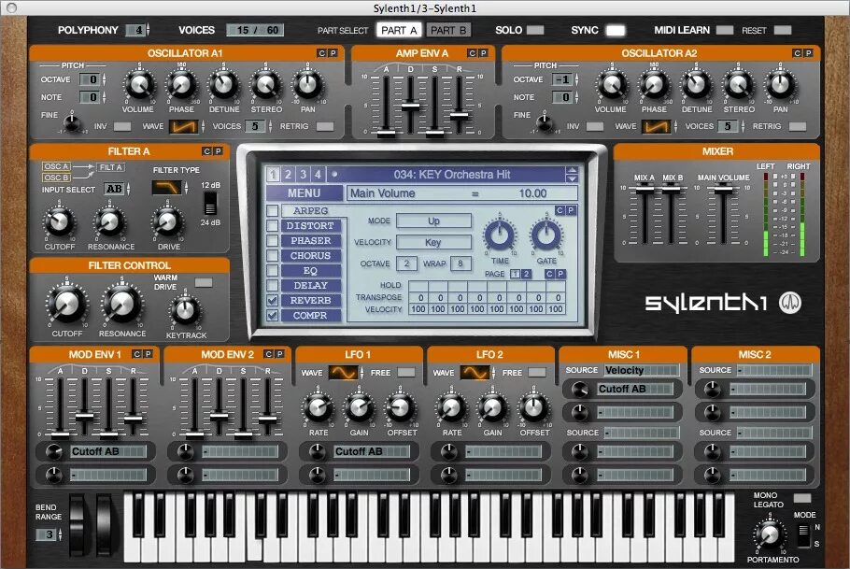850x569 pixels.
Task: Click the Filter A Cutoff knob
Action: [59, 221]
